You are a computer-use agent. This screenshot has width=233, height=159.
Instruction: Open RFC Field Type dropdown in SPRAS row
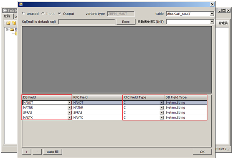click(162, 113)
